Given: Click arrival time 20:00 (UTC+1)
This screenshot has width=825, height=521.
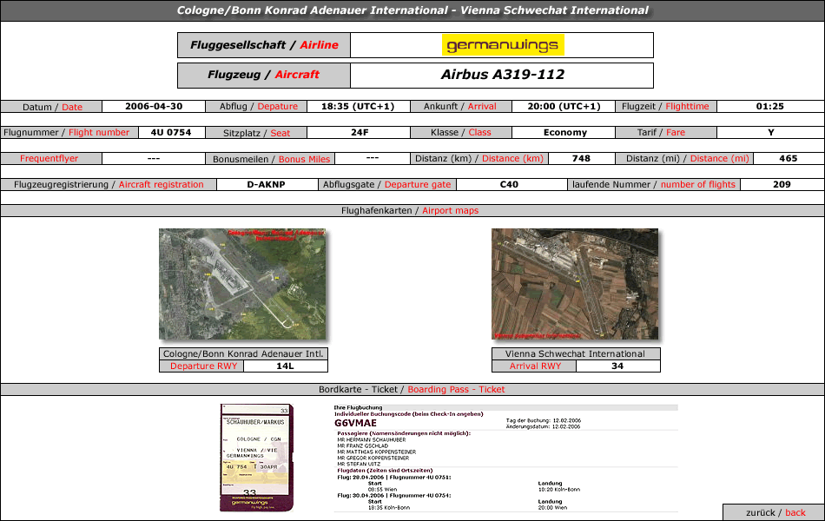Looking at the screenshot, I should pyautogui.click(x=564, y=106).
